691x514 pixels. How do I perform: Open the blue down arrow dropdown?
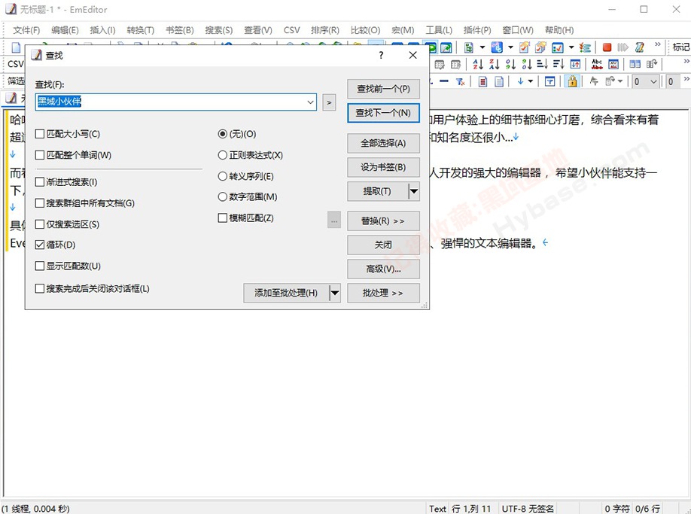(x=531, y=81)
